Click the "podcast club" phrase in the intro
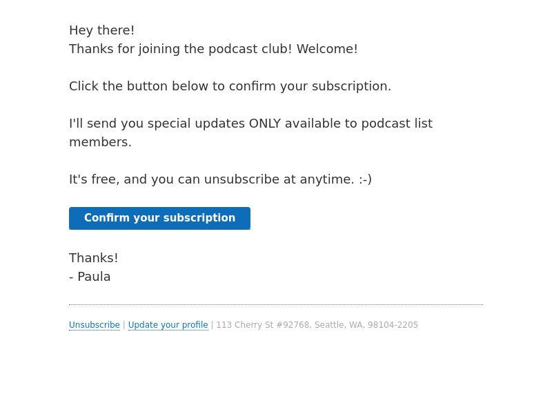The width and height of the screenshot is (552, 414). [250, 49]
